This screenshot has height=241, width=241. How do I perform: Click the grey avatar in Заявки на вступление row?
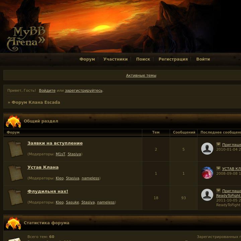(x=207, y=149)
